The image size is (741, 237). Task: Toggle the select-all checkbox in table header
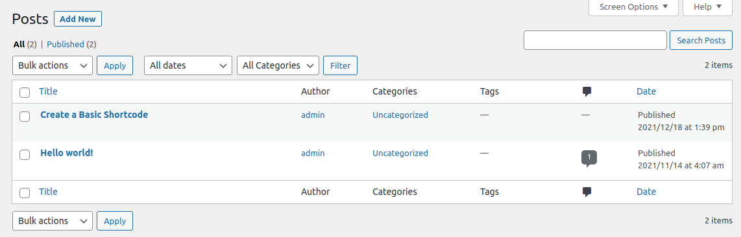coord(25,93)
